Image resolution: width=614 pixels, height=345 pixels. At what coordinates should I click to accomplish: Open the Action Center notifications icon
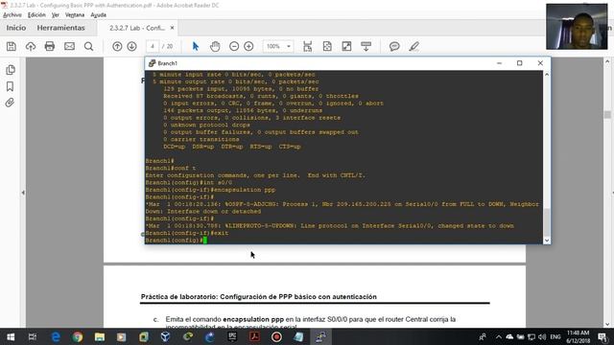pos(603,336)
